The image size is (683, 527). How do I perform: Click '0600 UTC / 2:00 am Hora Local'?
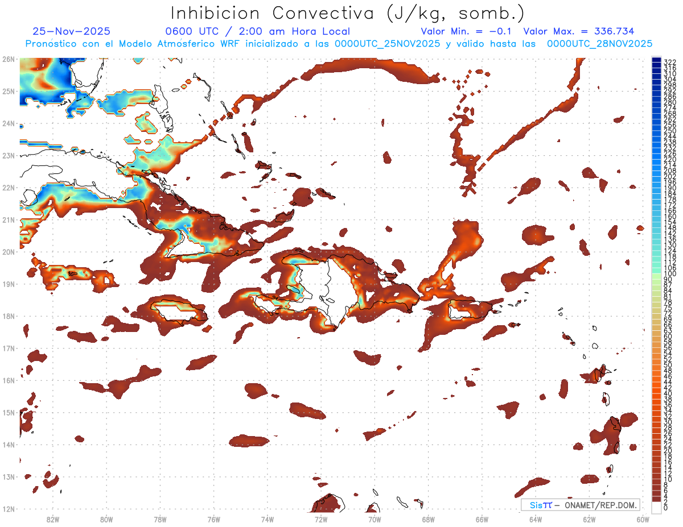[257, 31]
